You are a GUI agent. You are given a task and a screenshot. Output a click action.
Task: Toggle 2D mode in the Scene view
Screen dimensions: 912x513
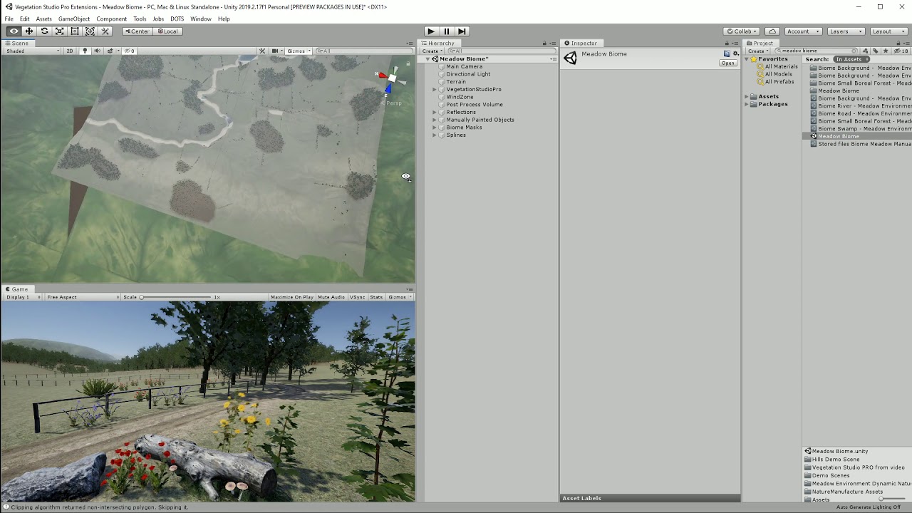(71, 51)
